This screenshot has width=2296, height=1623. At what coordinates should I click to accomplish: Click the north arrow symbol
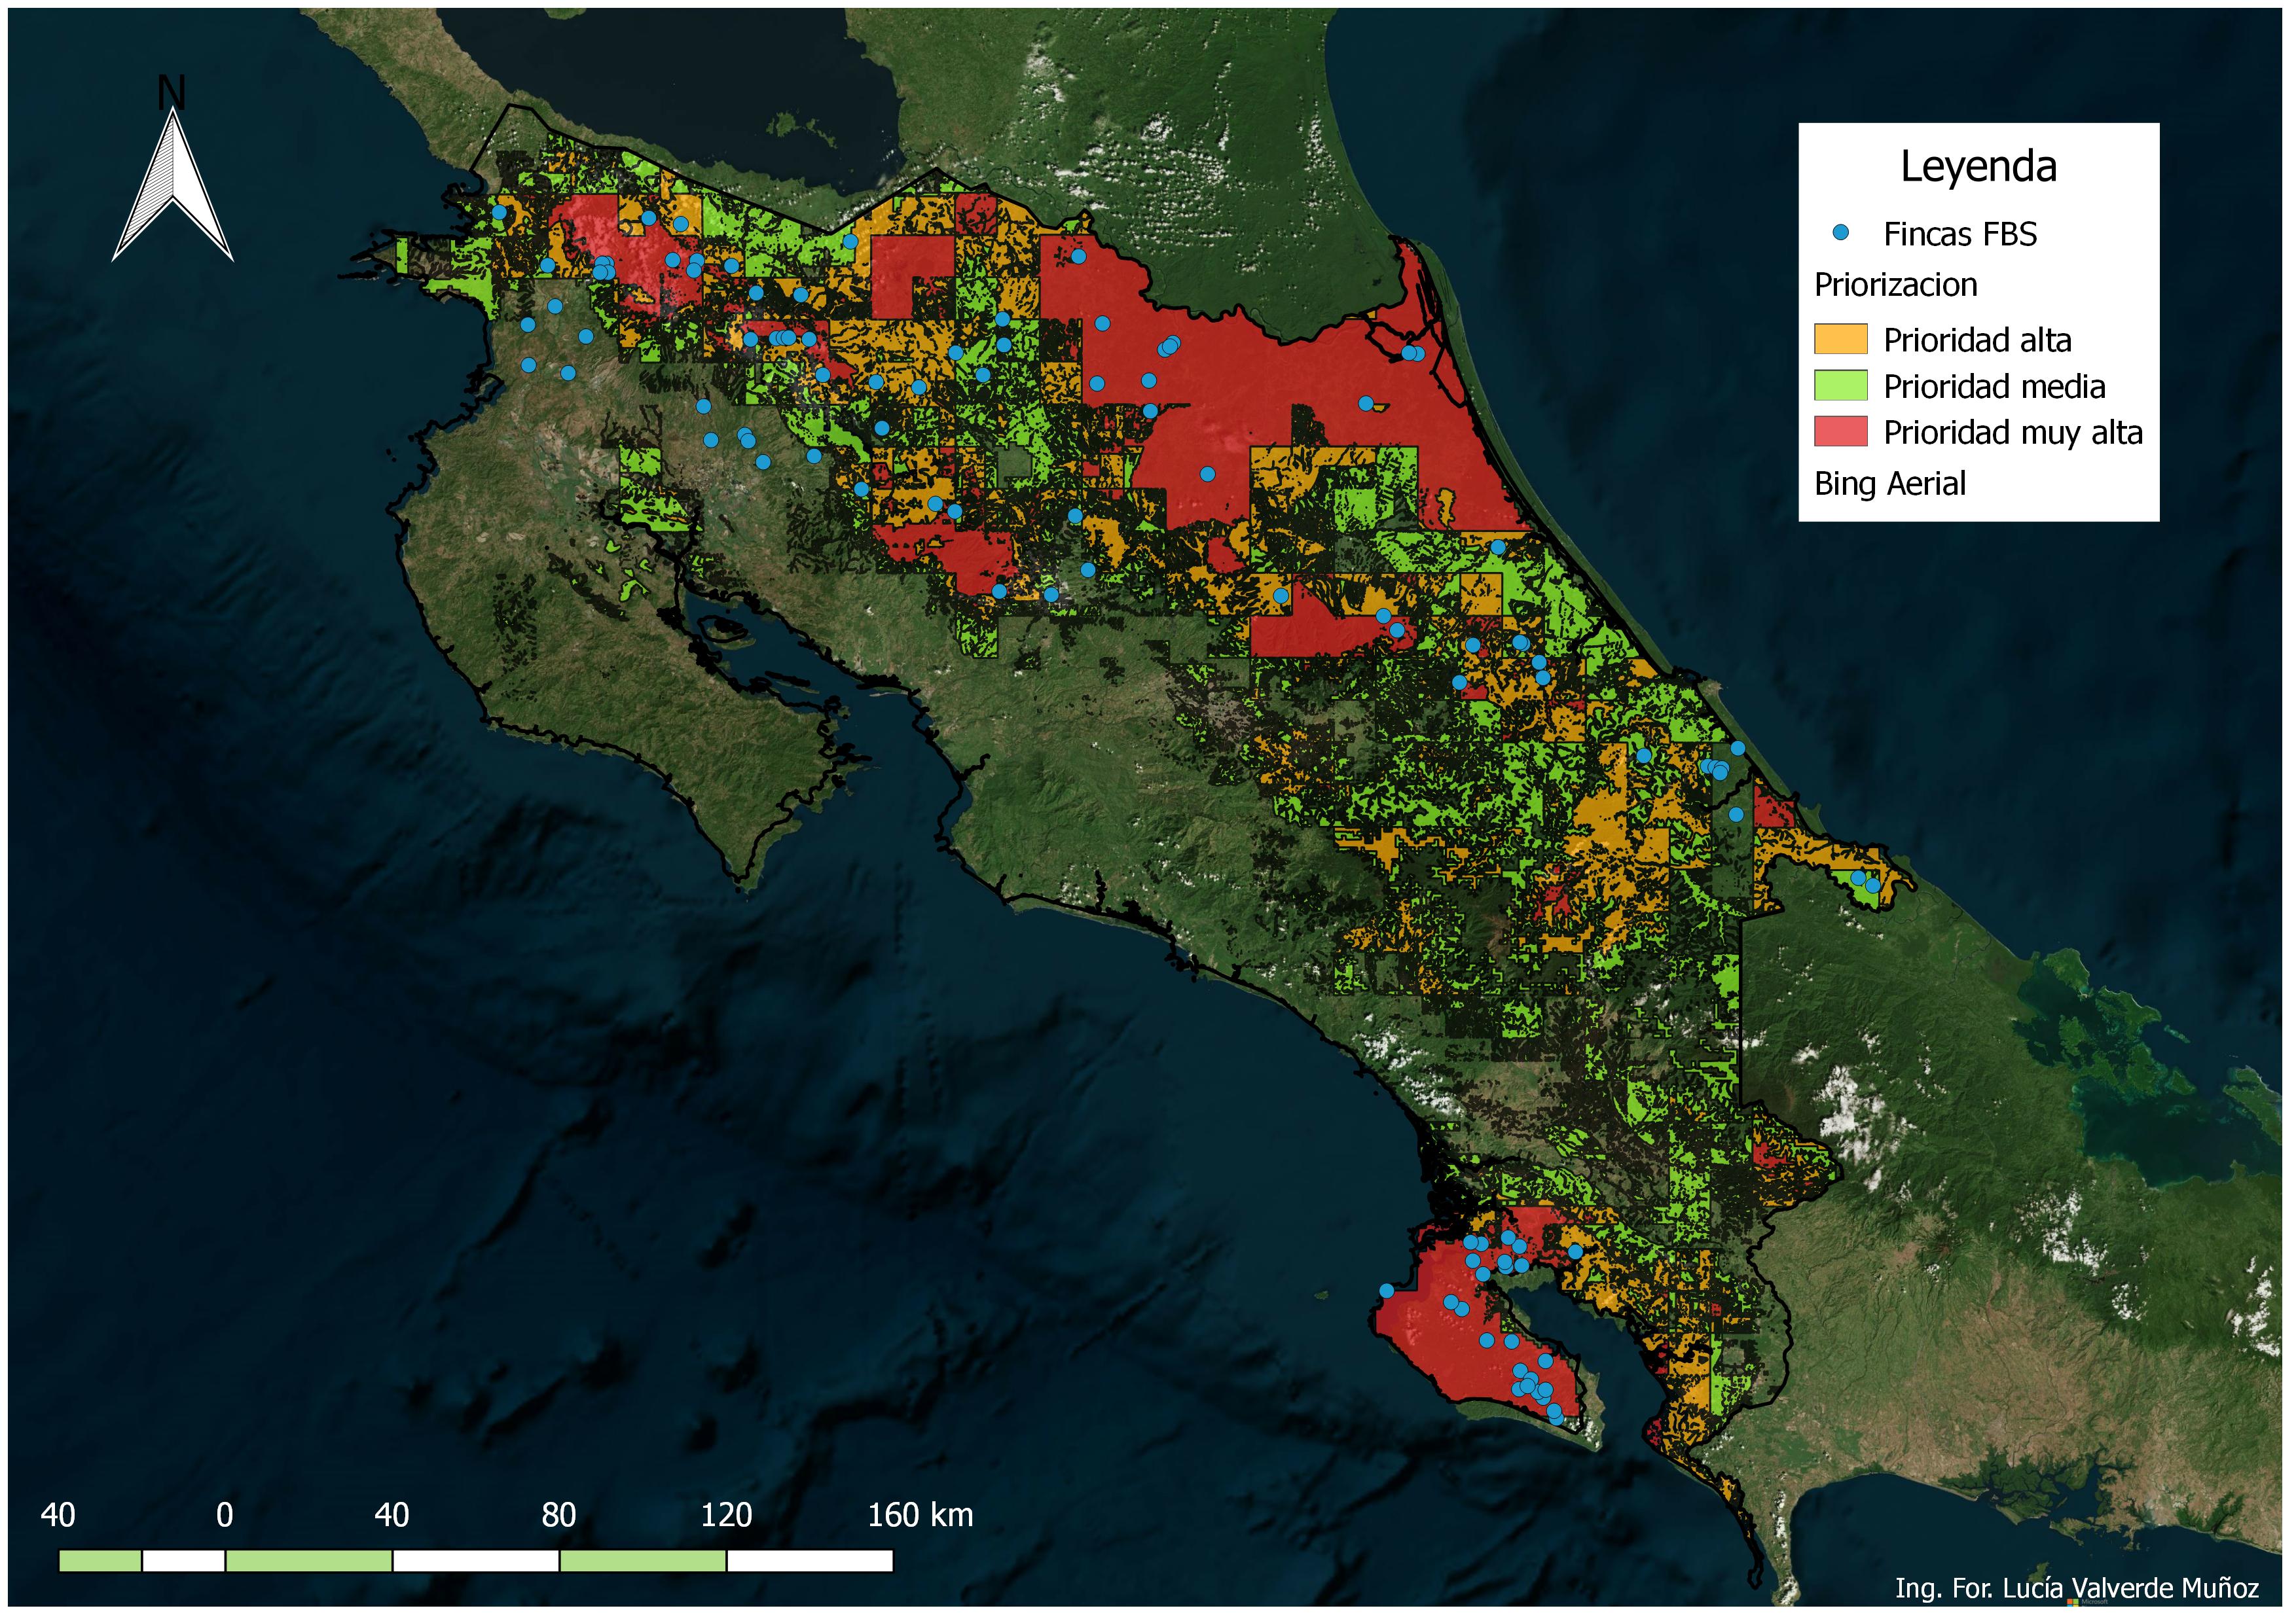[173, 186]
